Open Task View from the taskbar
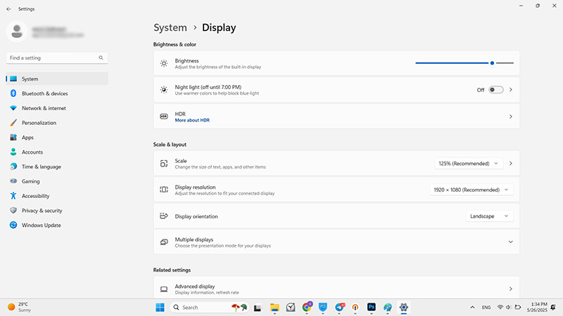Viewport: 563px width, 316px height. click(258, 308)
